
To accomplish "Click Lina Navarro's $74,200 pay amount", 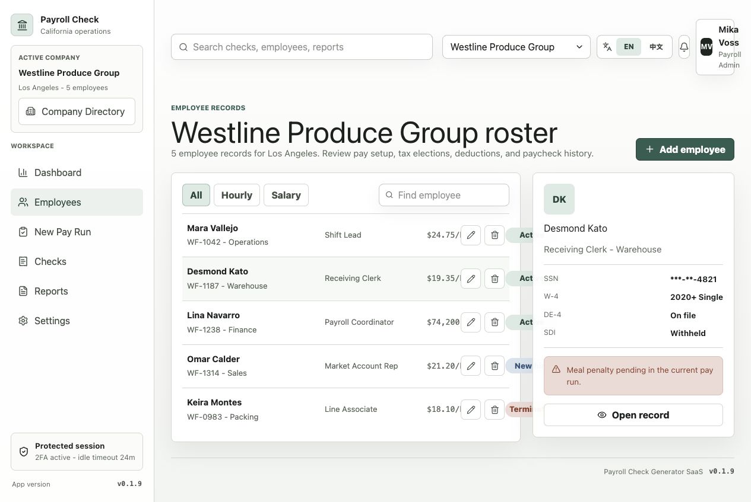I will coord(443,322).
